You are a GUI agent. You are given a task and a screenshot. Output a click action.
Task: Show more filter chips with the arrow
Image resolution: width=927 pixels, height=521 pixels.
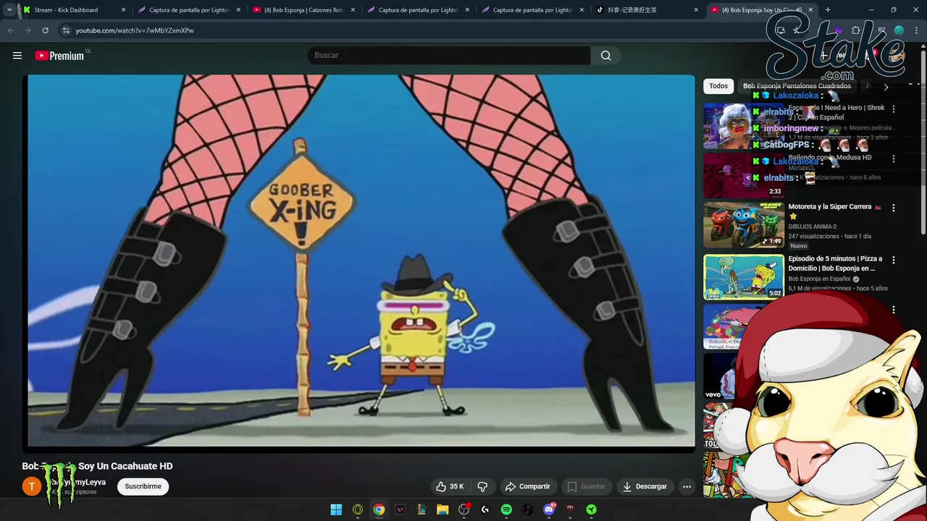tap(885, 87)
